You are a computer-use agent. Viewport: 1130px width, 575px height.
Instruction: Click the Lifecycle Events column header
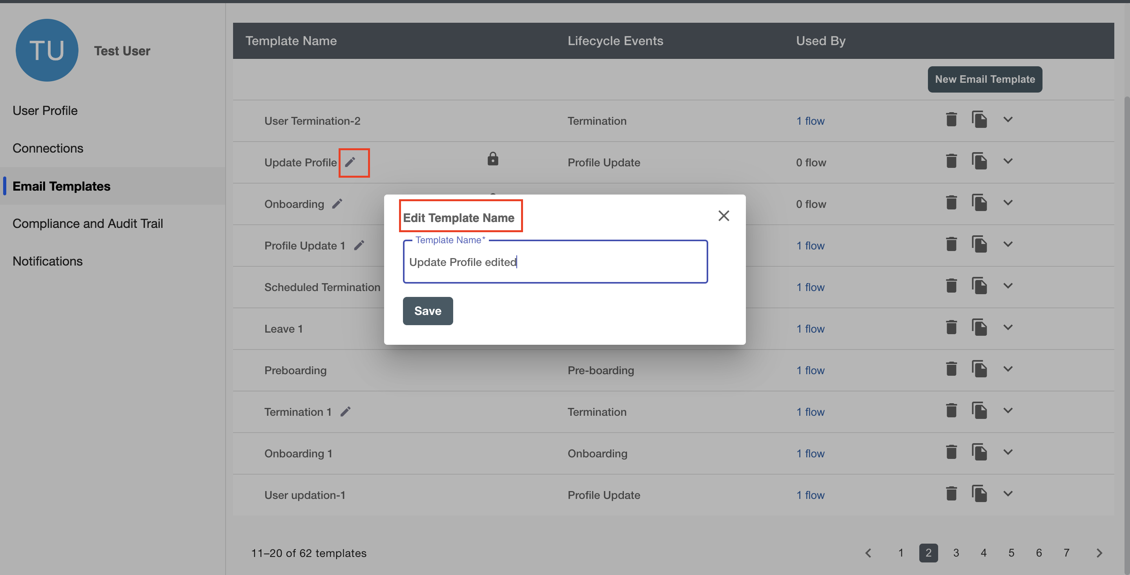616,41
